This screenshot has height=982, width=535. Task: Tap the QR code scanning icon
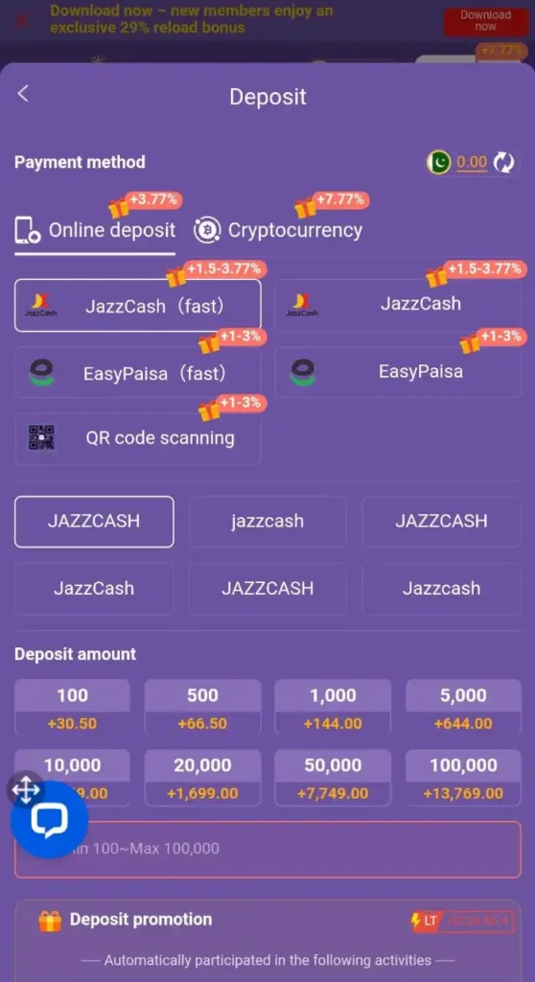pos(41,437)
